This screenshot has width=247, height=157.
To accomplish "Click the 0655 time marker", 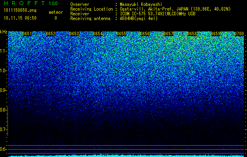I will 121,34.
